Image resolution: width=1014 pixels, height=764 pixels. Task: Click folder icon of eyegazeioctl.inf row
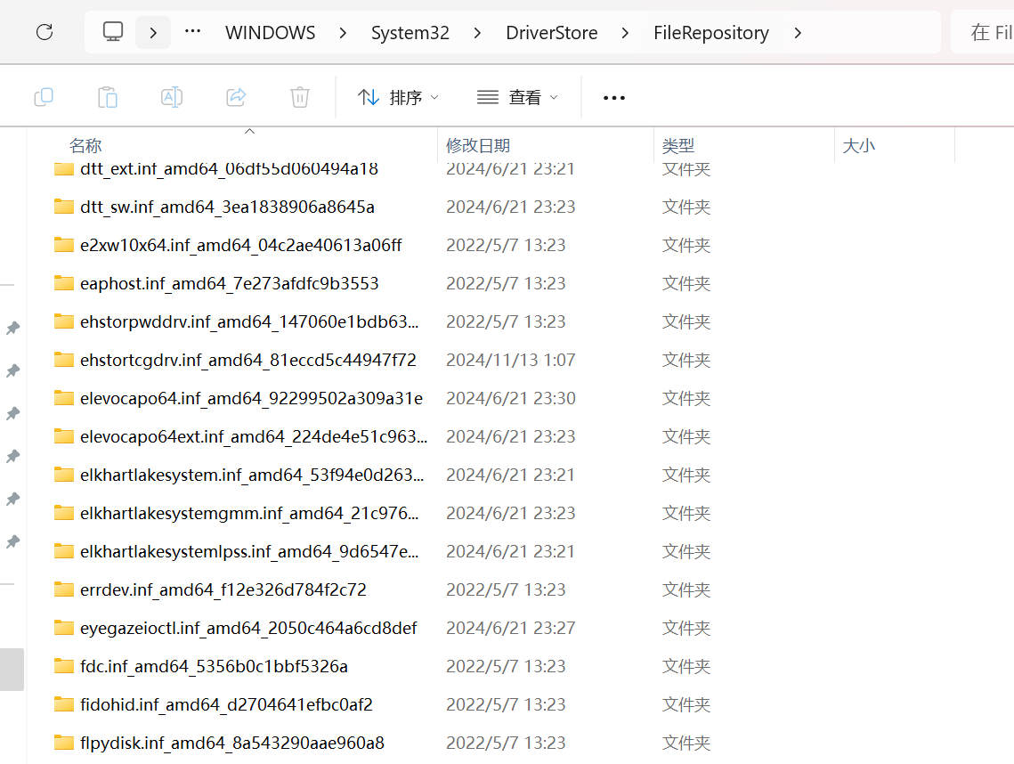63,627
